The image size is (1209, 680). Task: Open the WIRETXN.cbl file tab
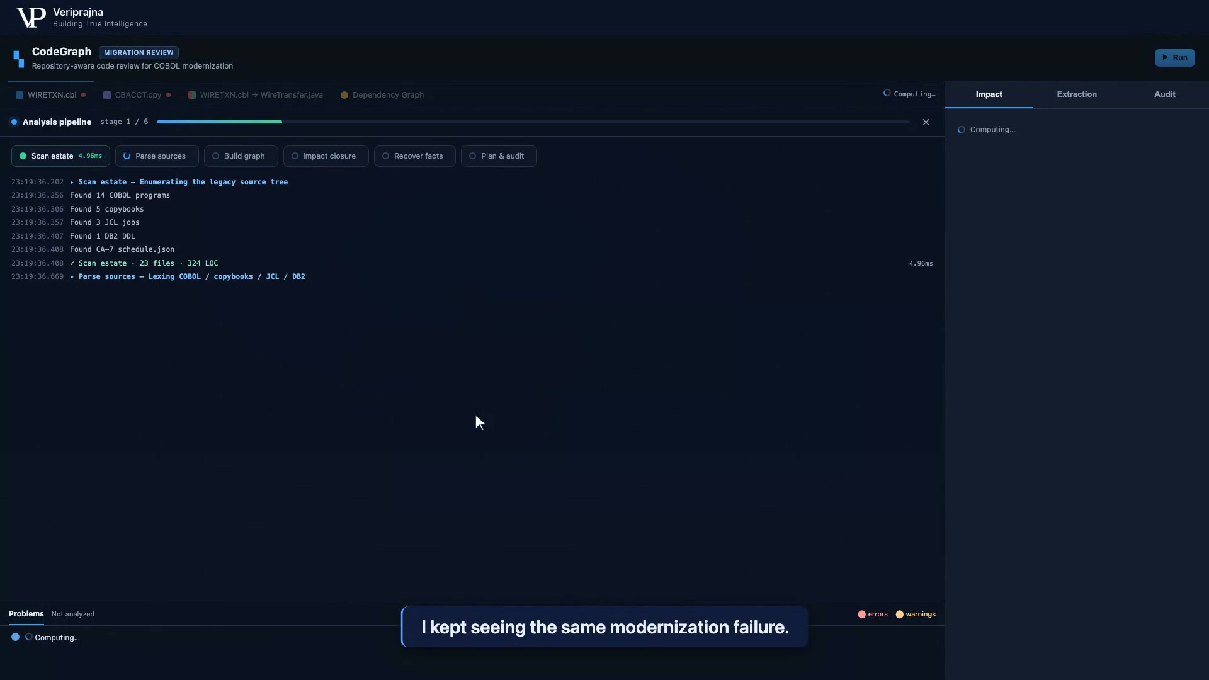click(x=50, y=95)
